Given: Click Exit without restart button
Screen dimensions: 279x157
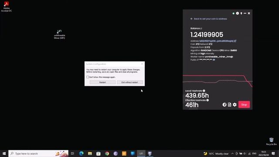Looking at the screenshot, I should pyautogui.click(x=130, y=82).
